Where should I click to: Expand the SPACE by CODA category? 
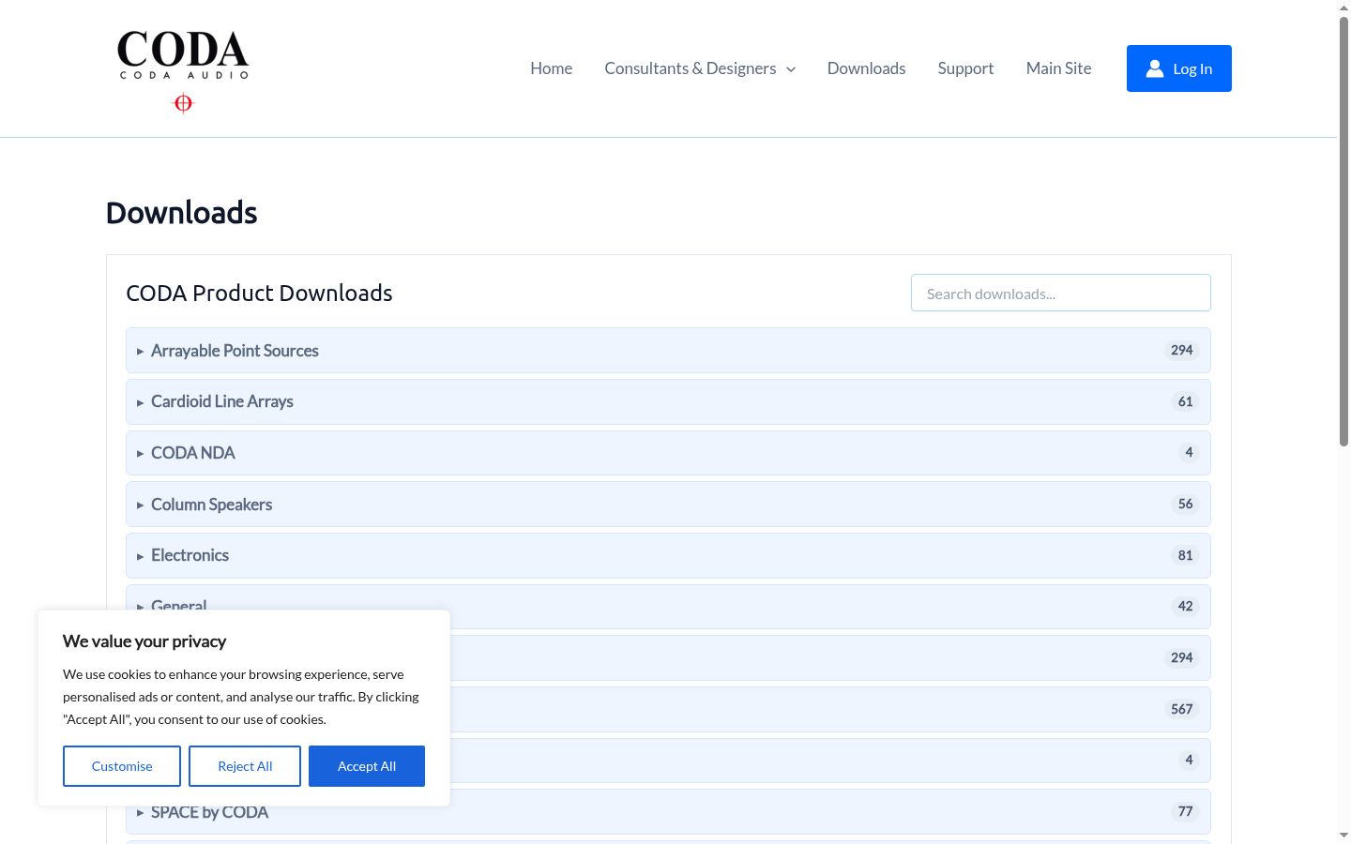668,812
